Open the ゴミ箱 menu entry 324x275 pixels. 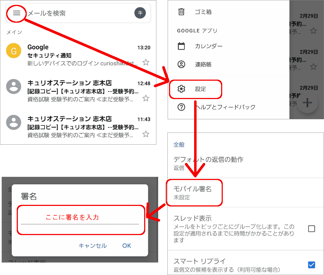(228, 12)
